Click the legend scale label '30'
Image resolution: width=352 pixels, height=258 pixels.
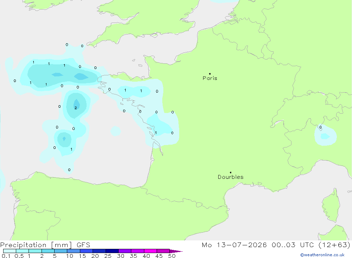[x=120, y=256]
